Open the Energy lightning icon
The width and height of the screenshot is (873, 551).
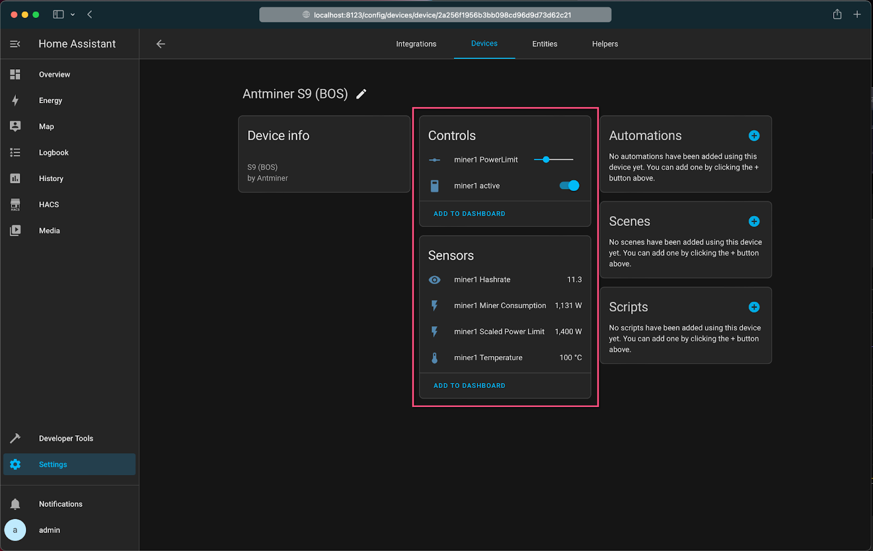[x=15, y=100]
